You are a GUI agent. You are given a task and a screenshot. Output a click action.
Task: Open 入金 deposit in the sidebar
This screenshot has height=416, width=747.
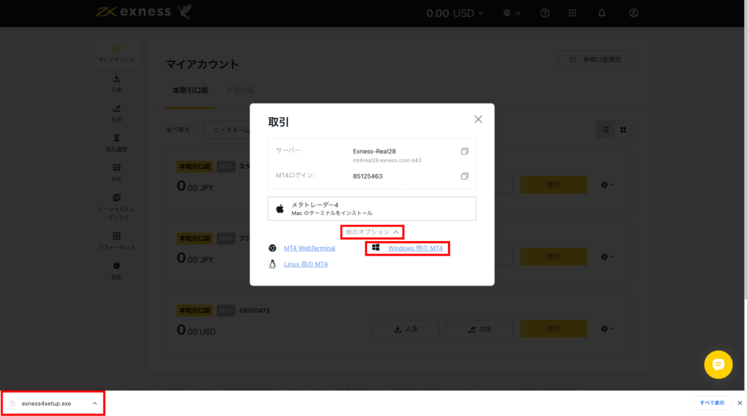pyautogui.click(x=116, y=83)
